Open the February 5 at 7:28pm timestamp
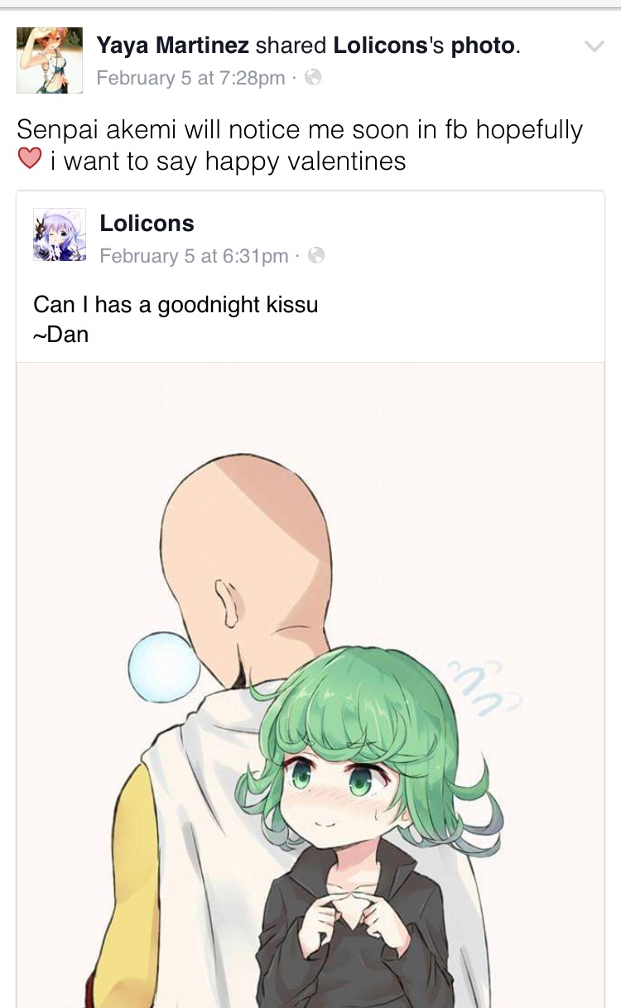This screenshot has height=1008, width=621. click(x=191, y=79)
